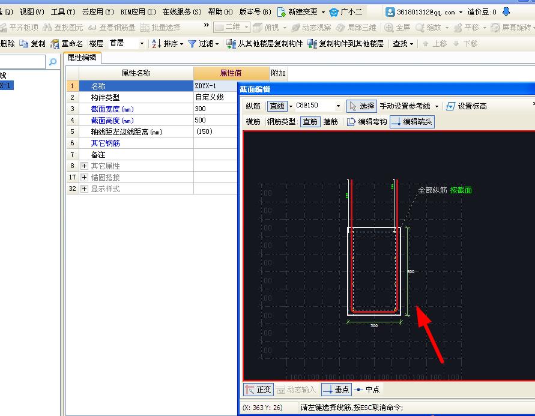Viewport: 535px width, 416px height.
Task: Activate the 动态观察 view tool
Action: pos(311,26)
